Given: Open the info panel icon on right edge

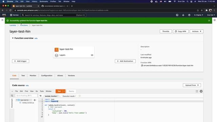Looking at the screenshot, I should point(215,20).
